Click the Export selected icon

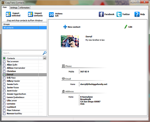point(8,14)
